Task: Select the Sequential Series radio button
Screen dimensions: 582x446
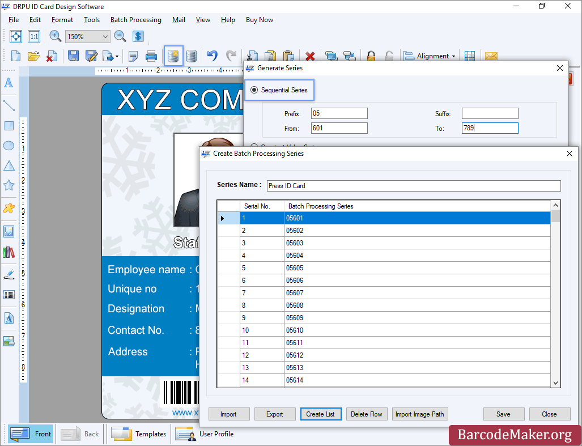Action: [x=254, y=90]
